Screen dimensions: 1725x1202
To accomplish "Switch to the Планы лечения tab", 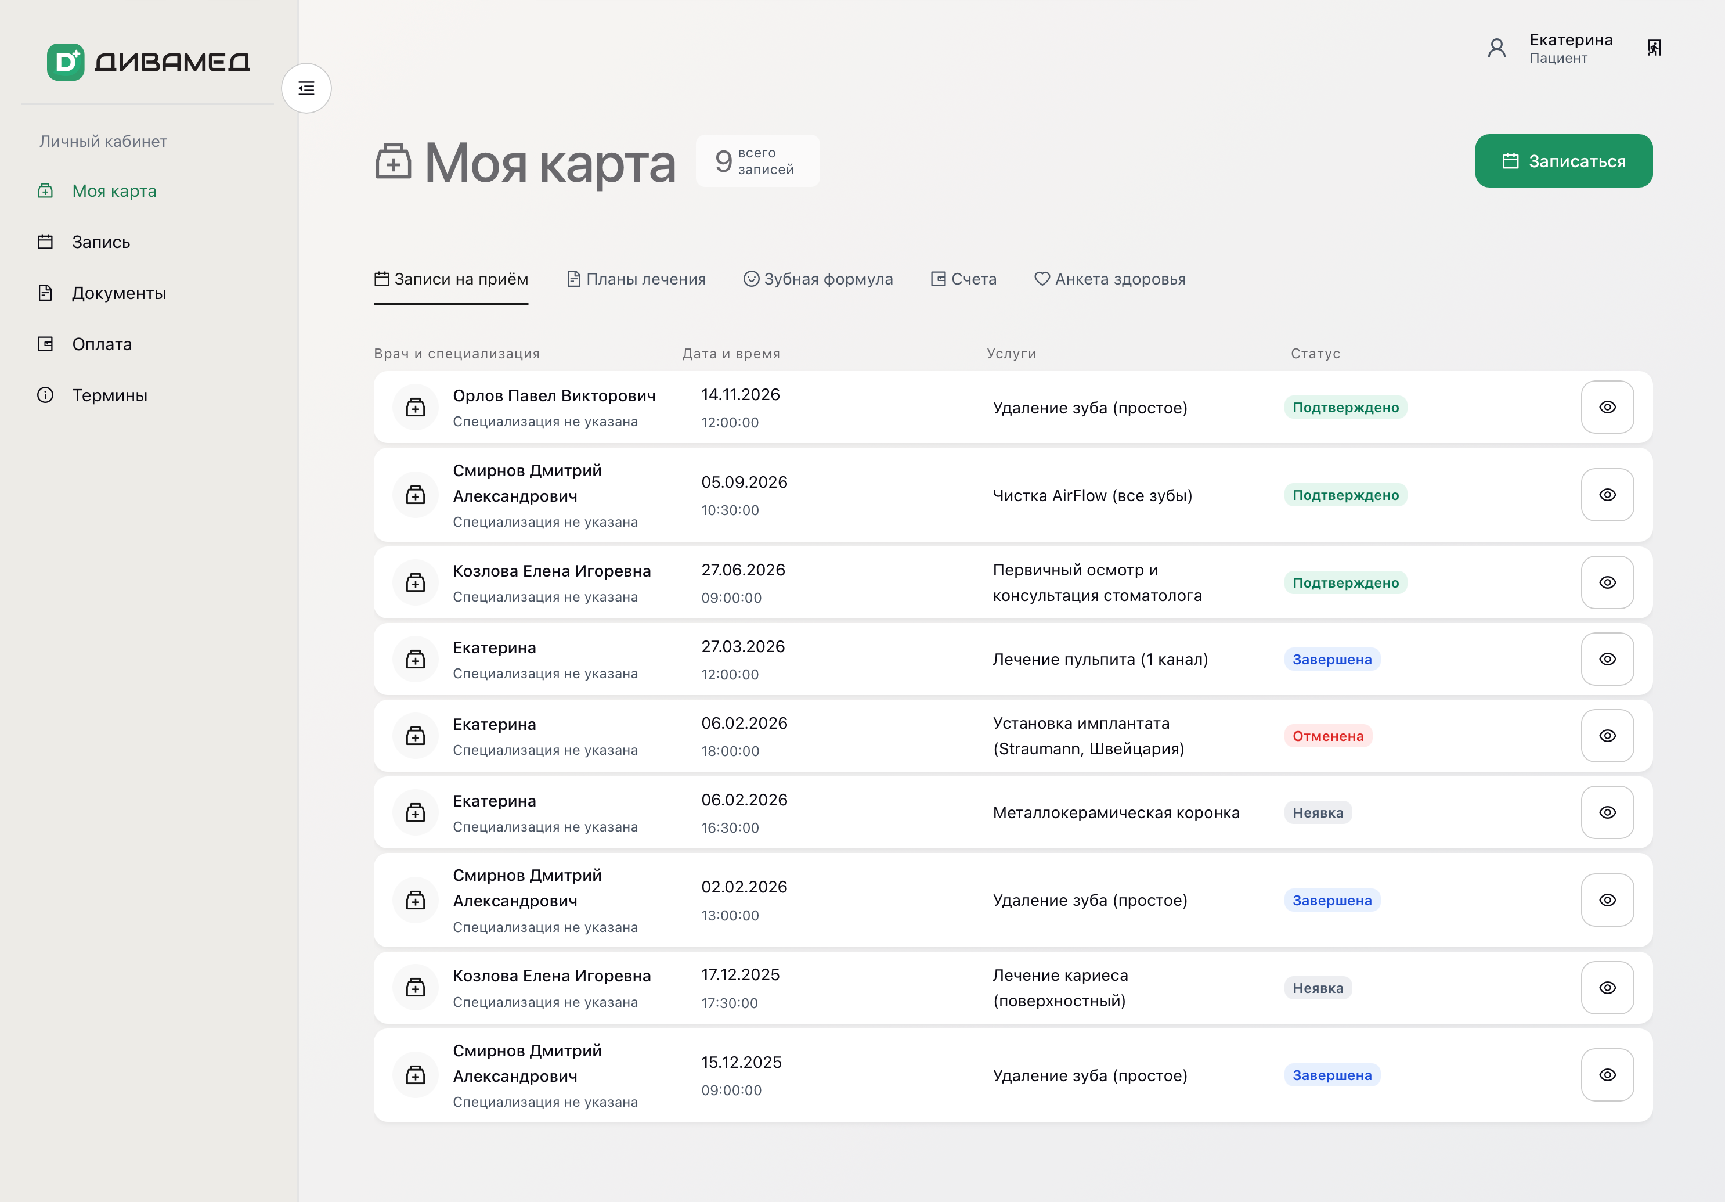I will (636, 280).
